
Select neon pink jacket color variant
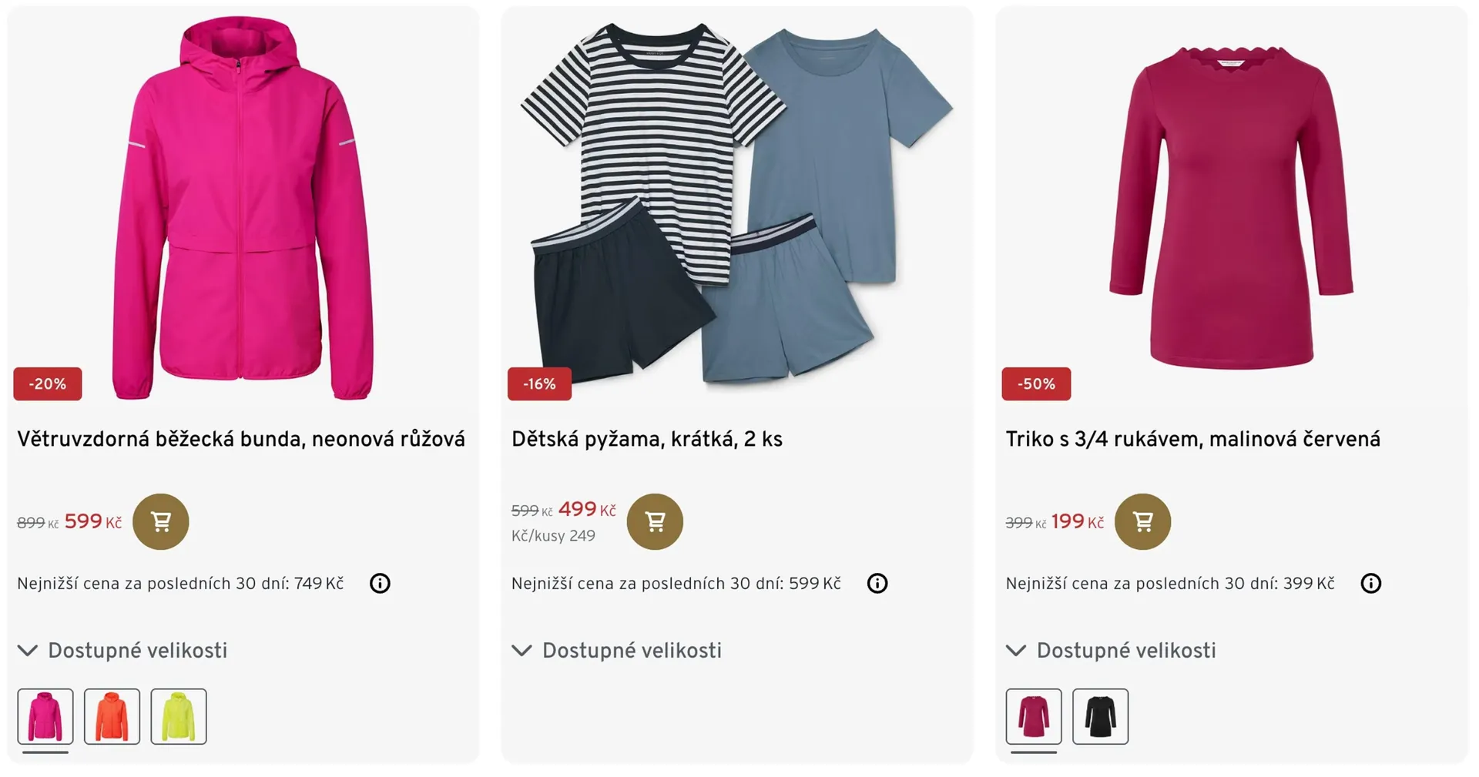(45, 716)
